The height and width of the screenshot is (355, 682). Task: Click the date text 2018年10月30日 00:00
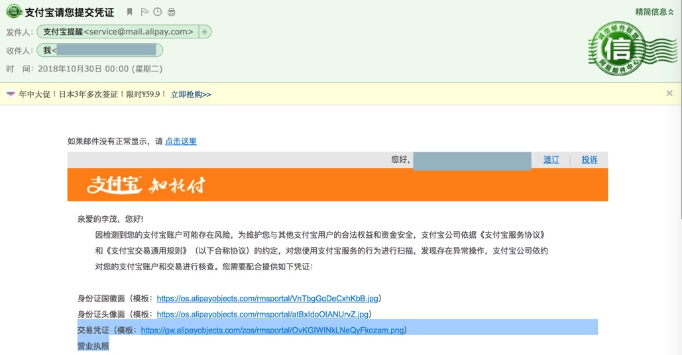[83, 69]
